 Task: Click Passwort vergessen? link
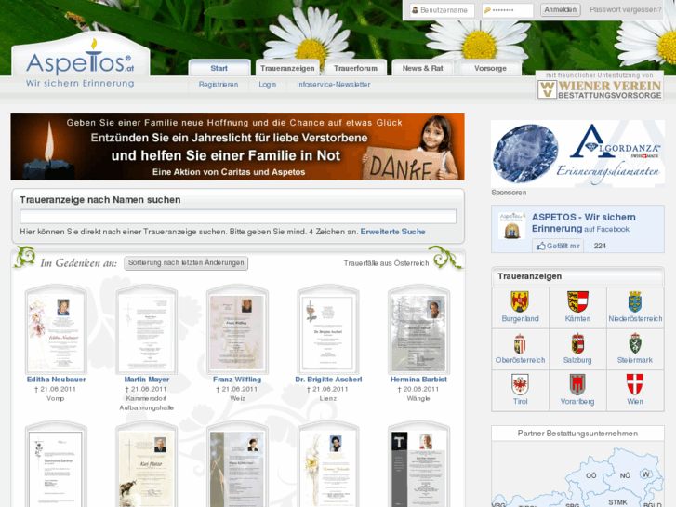[x=626, y=9]
